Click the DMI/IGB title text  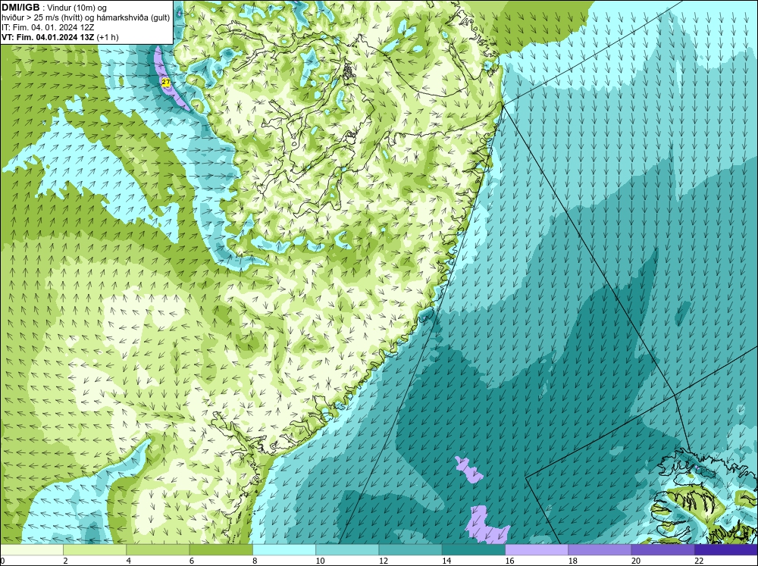pyautogui.click(x=21, y=8)
